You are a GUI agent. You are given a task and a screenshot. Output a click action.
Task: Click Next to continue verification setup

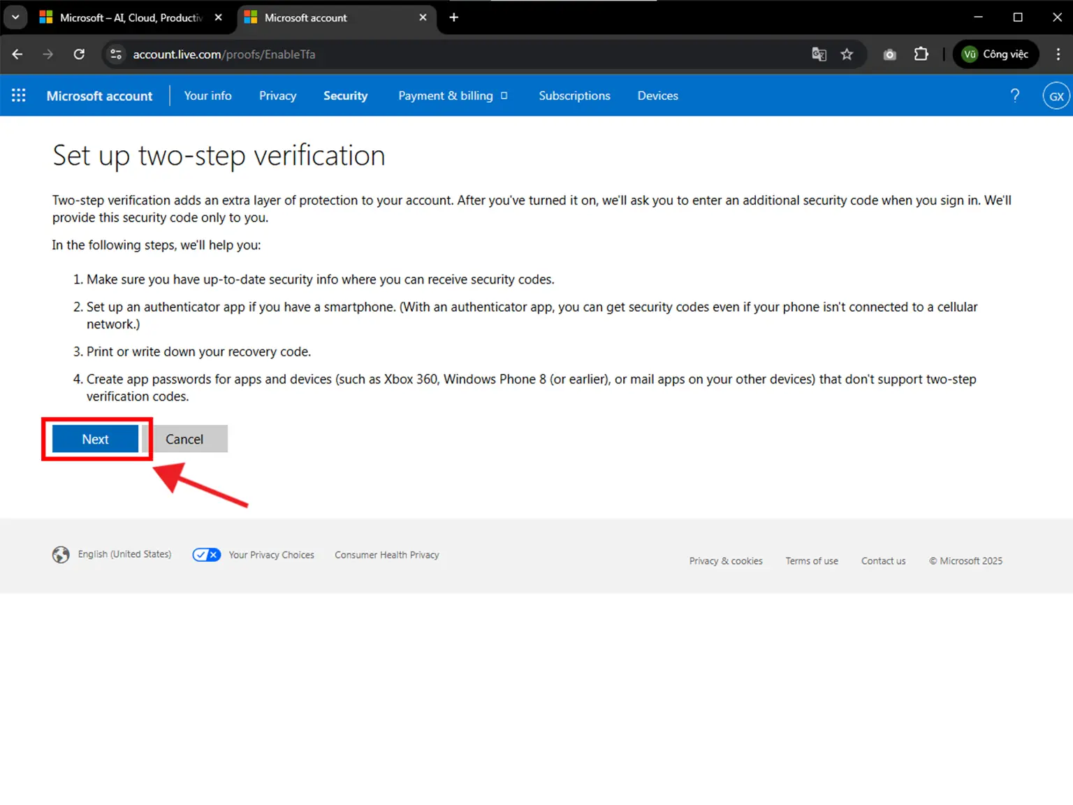(x=94, y=439)
